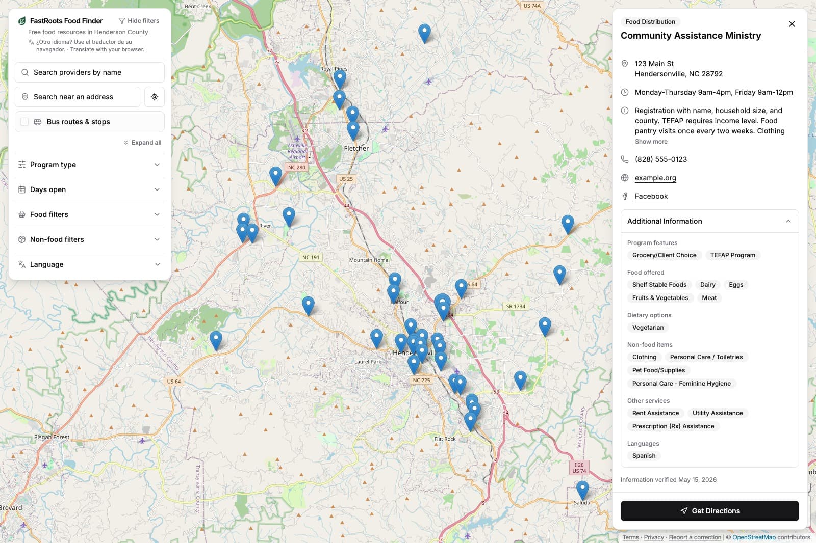Open the Non-food filters section
Screen dimensions: 816x543
coord(90,239)
